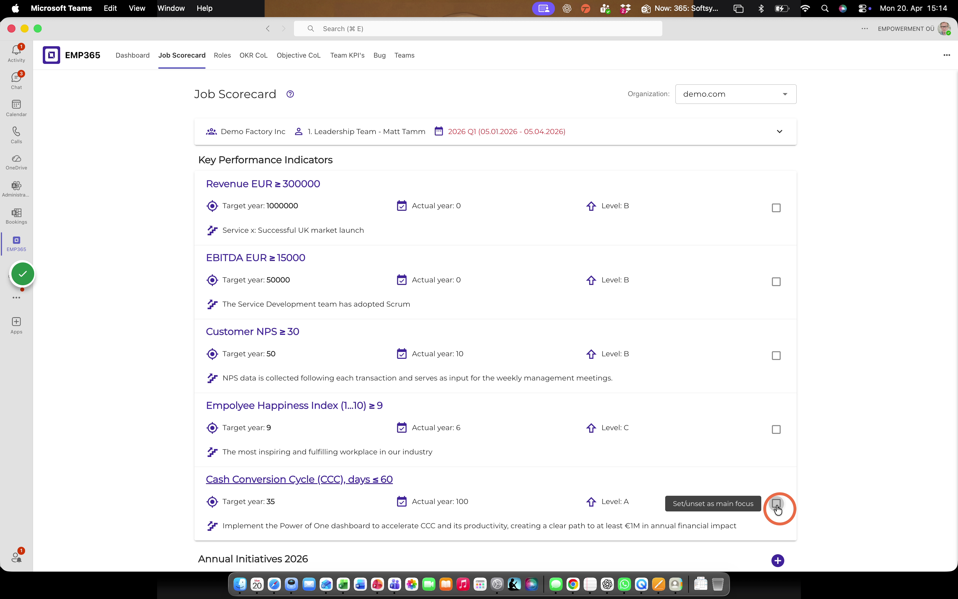The image size is (958, 599).
Task: Open the Objective CoL tab
Action: click(299, 55)
